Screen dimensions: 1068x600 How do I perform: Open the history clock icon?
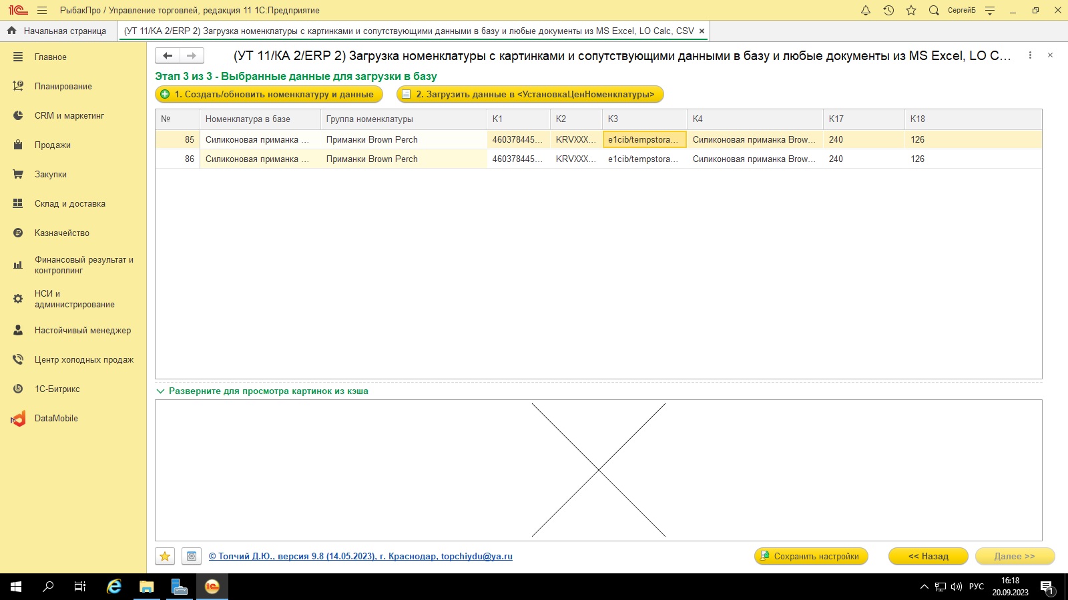[888, 10]
